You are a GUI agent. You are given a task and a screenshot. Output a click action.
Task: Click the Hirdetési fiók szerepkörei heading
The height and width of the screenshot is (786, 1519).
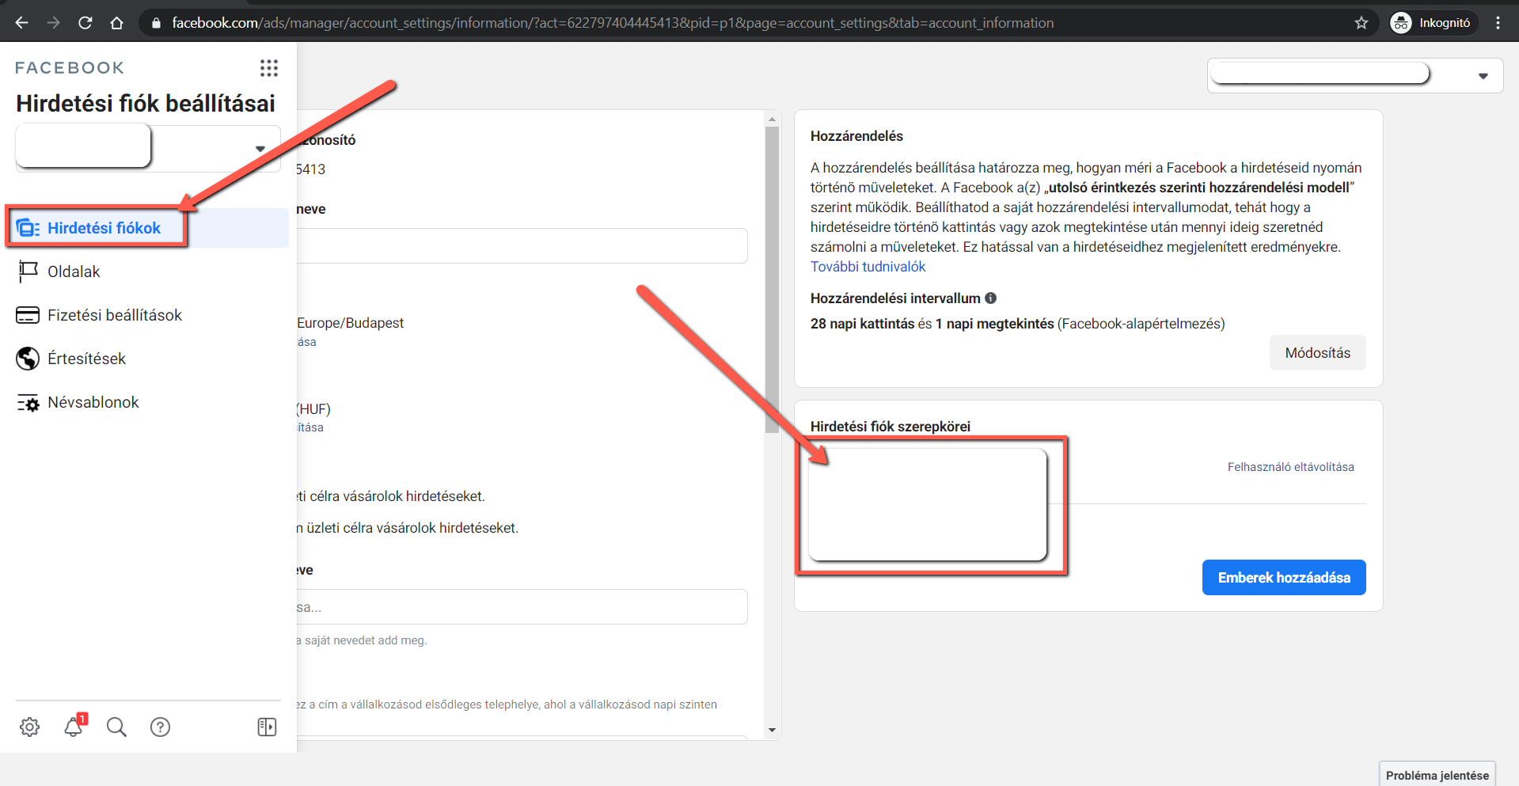891,427
